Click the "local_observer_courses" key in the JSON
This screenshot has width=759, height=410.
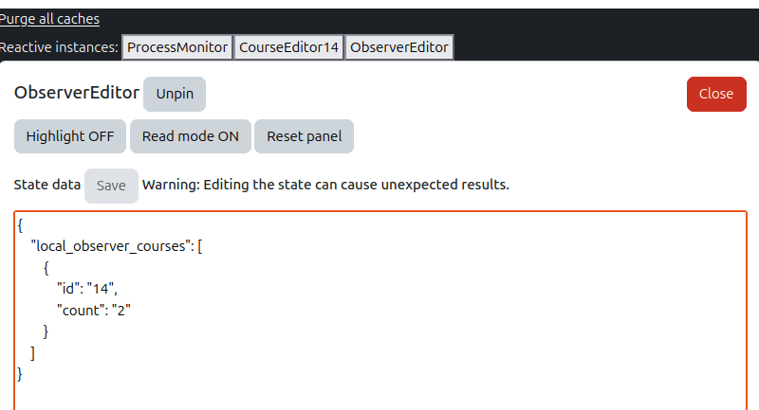click(x=112, y=246)
